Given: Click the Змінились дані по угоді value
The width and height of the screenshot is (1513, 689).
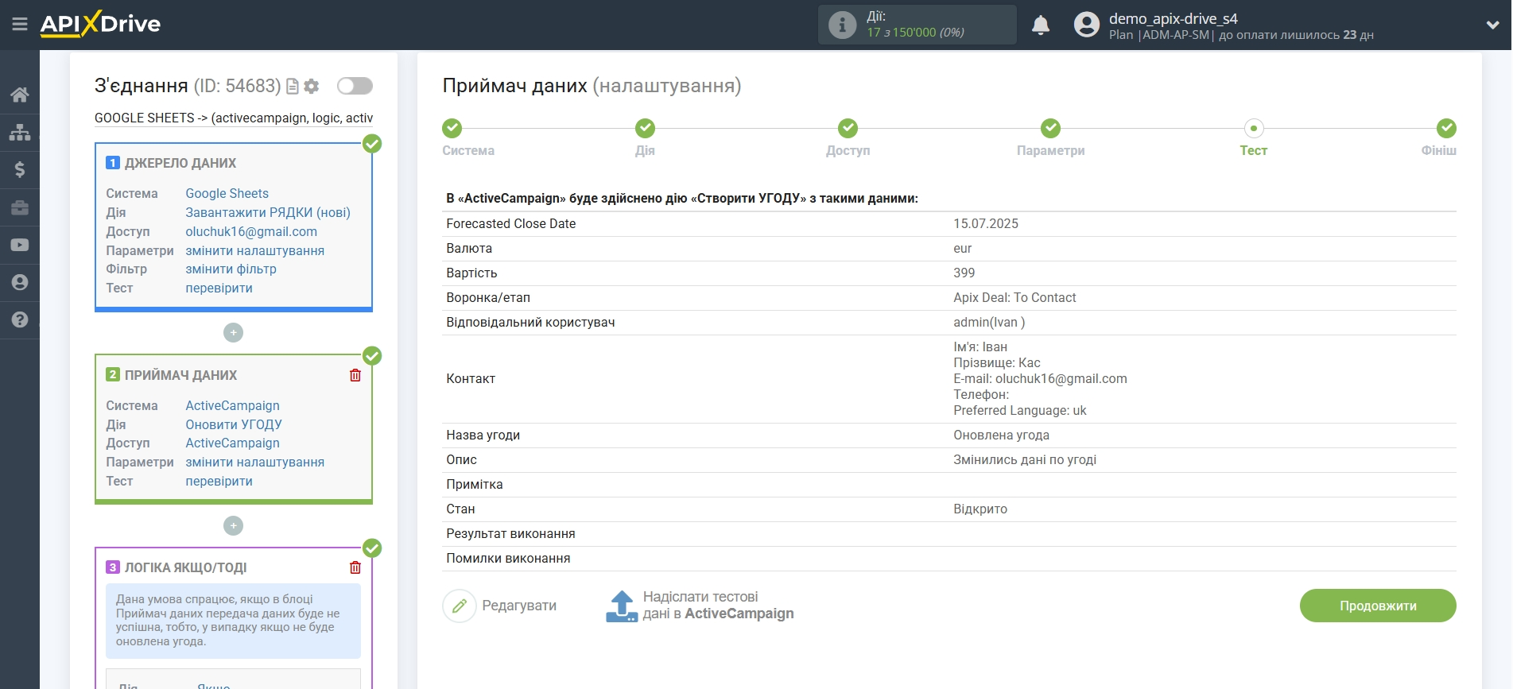Looking at the screenshot, I should coord(1025,459).
